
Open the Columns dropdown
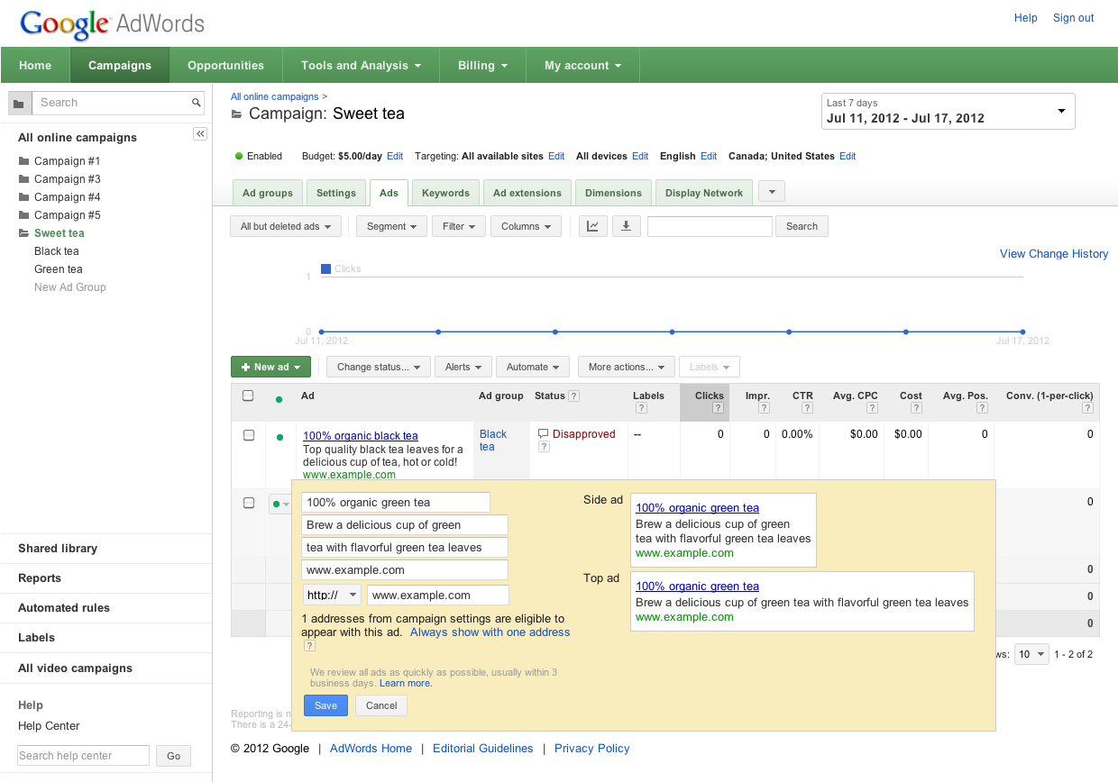coord(526,226)
